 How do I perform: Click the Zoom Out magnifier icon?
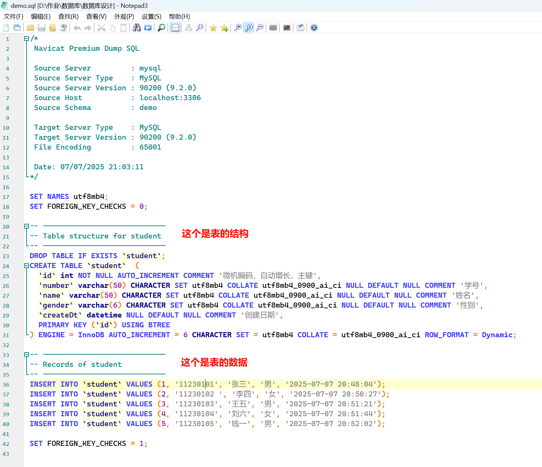pyautogui.click(x=260, y=28)
